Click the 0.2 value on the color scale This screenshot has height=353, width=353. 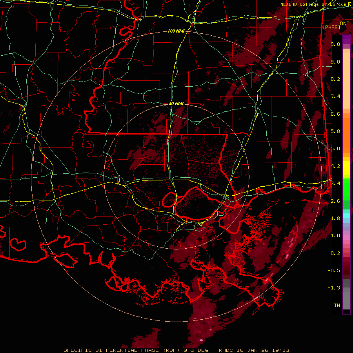(335, 253)
